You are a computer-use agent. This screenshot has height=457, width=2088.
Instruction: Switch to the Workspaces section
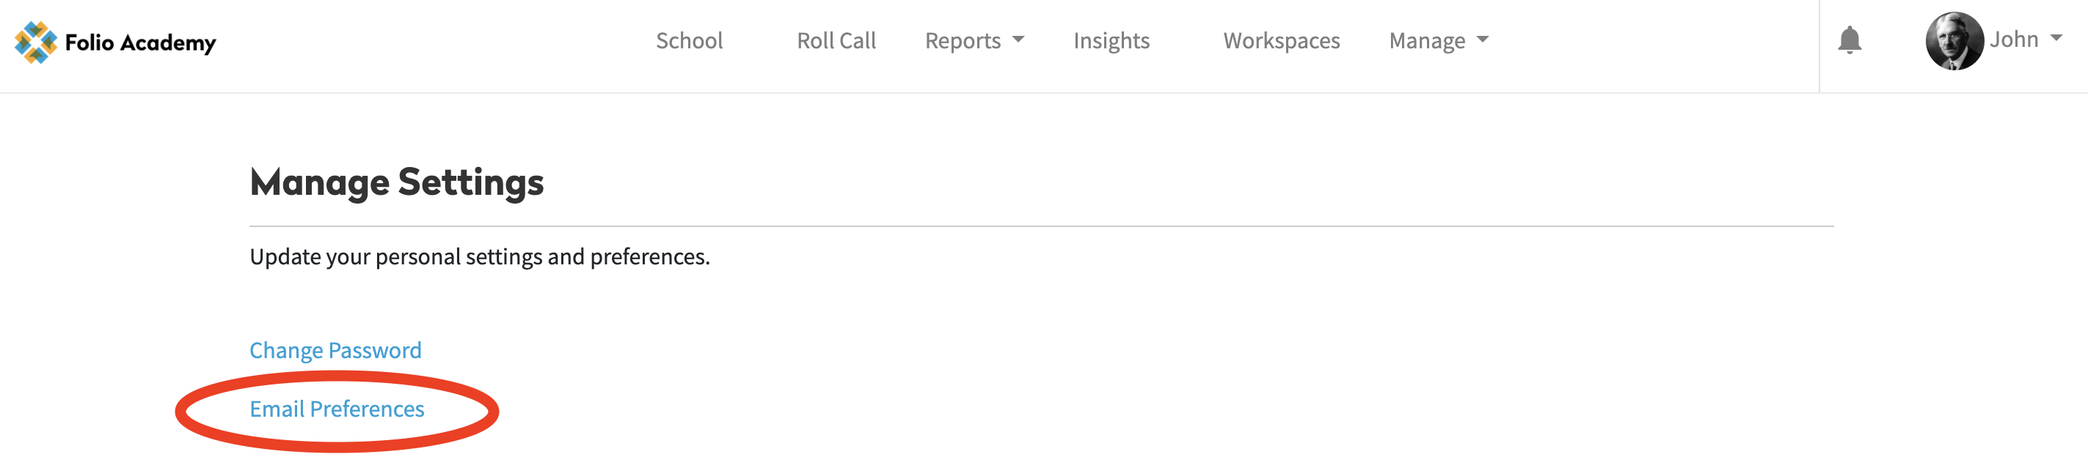1281,40
